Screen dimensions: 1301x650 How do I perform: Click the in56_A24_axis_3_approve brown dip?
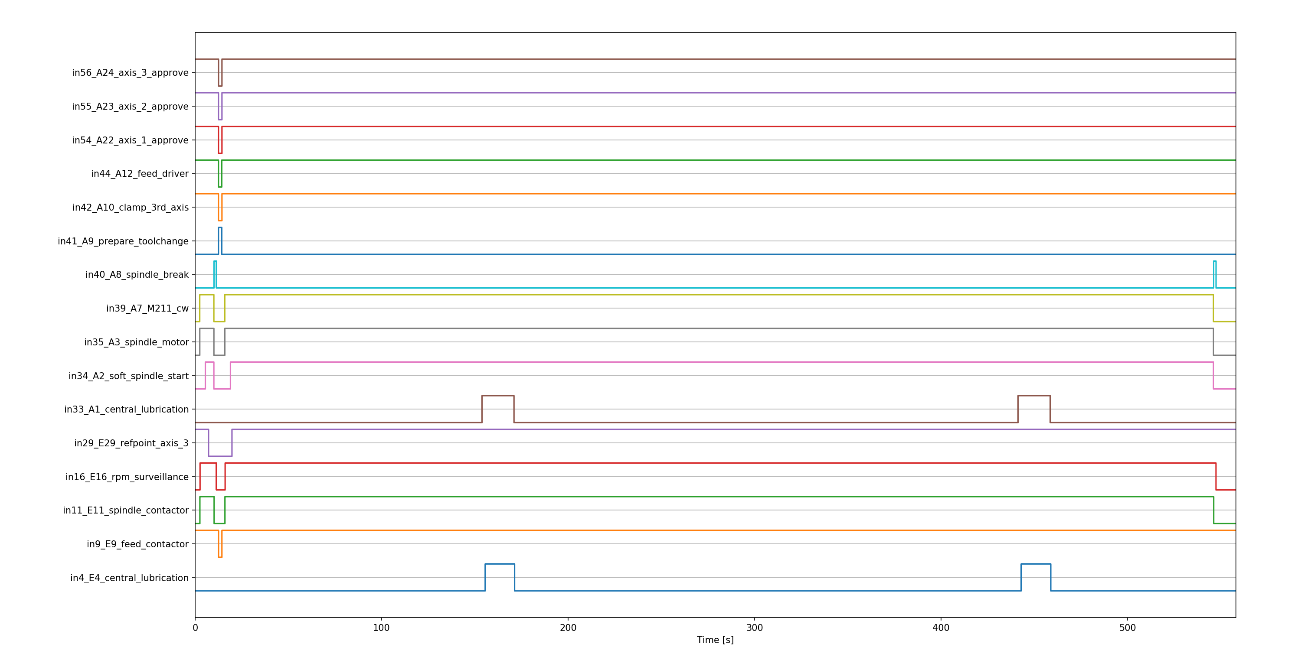coord(220,72)
